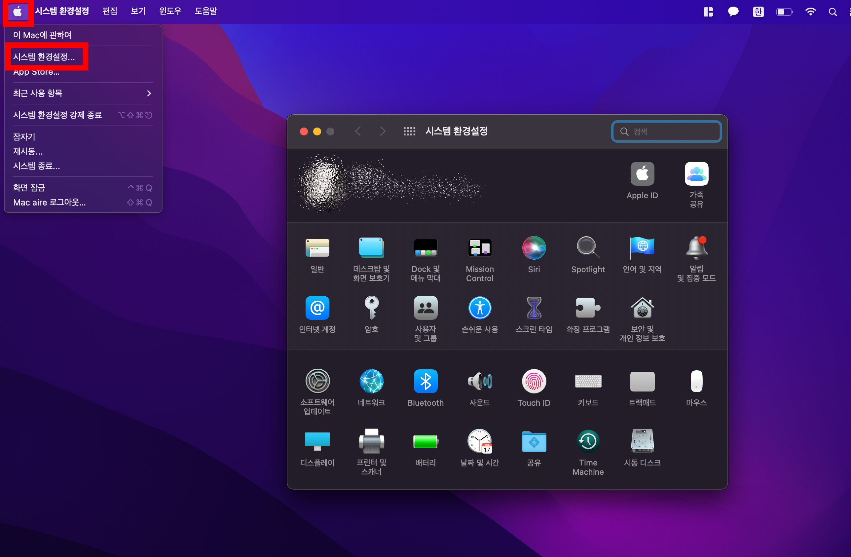Screen dimensions: 851x557
Task: Open 보안 및 개인 정보 보호 pane
Action: coord(642,308)
